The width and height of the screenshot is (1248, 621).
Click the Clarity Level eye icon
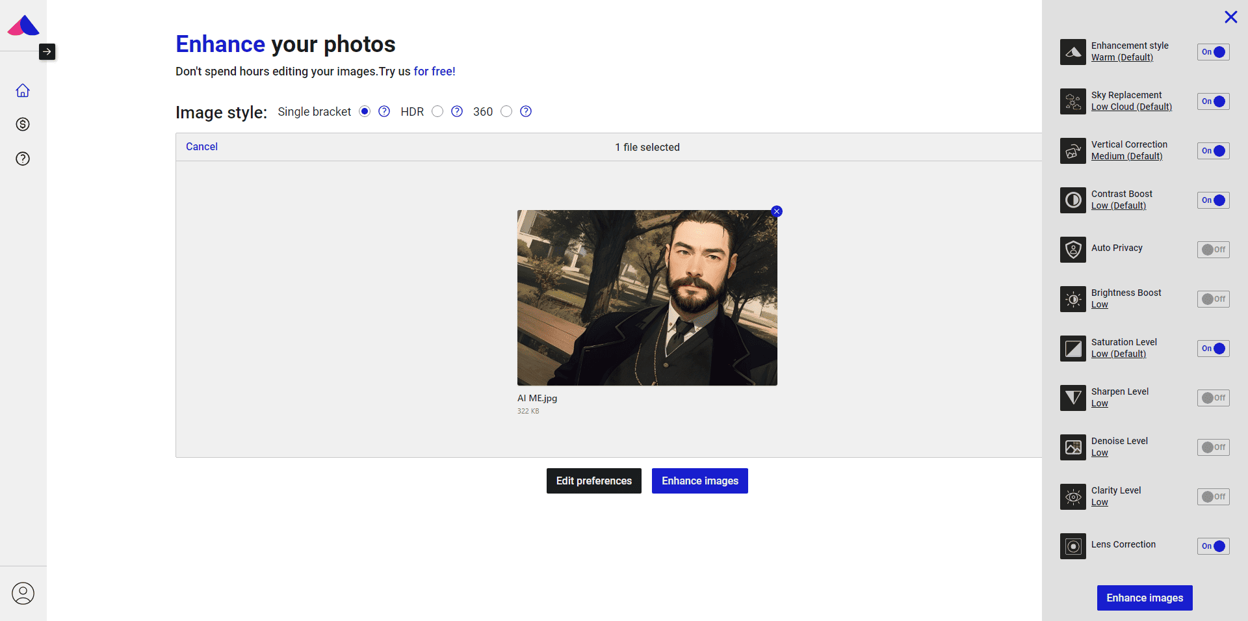click(1073, 497)
